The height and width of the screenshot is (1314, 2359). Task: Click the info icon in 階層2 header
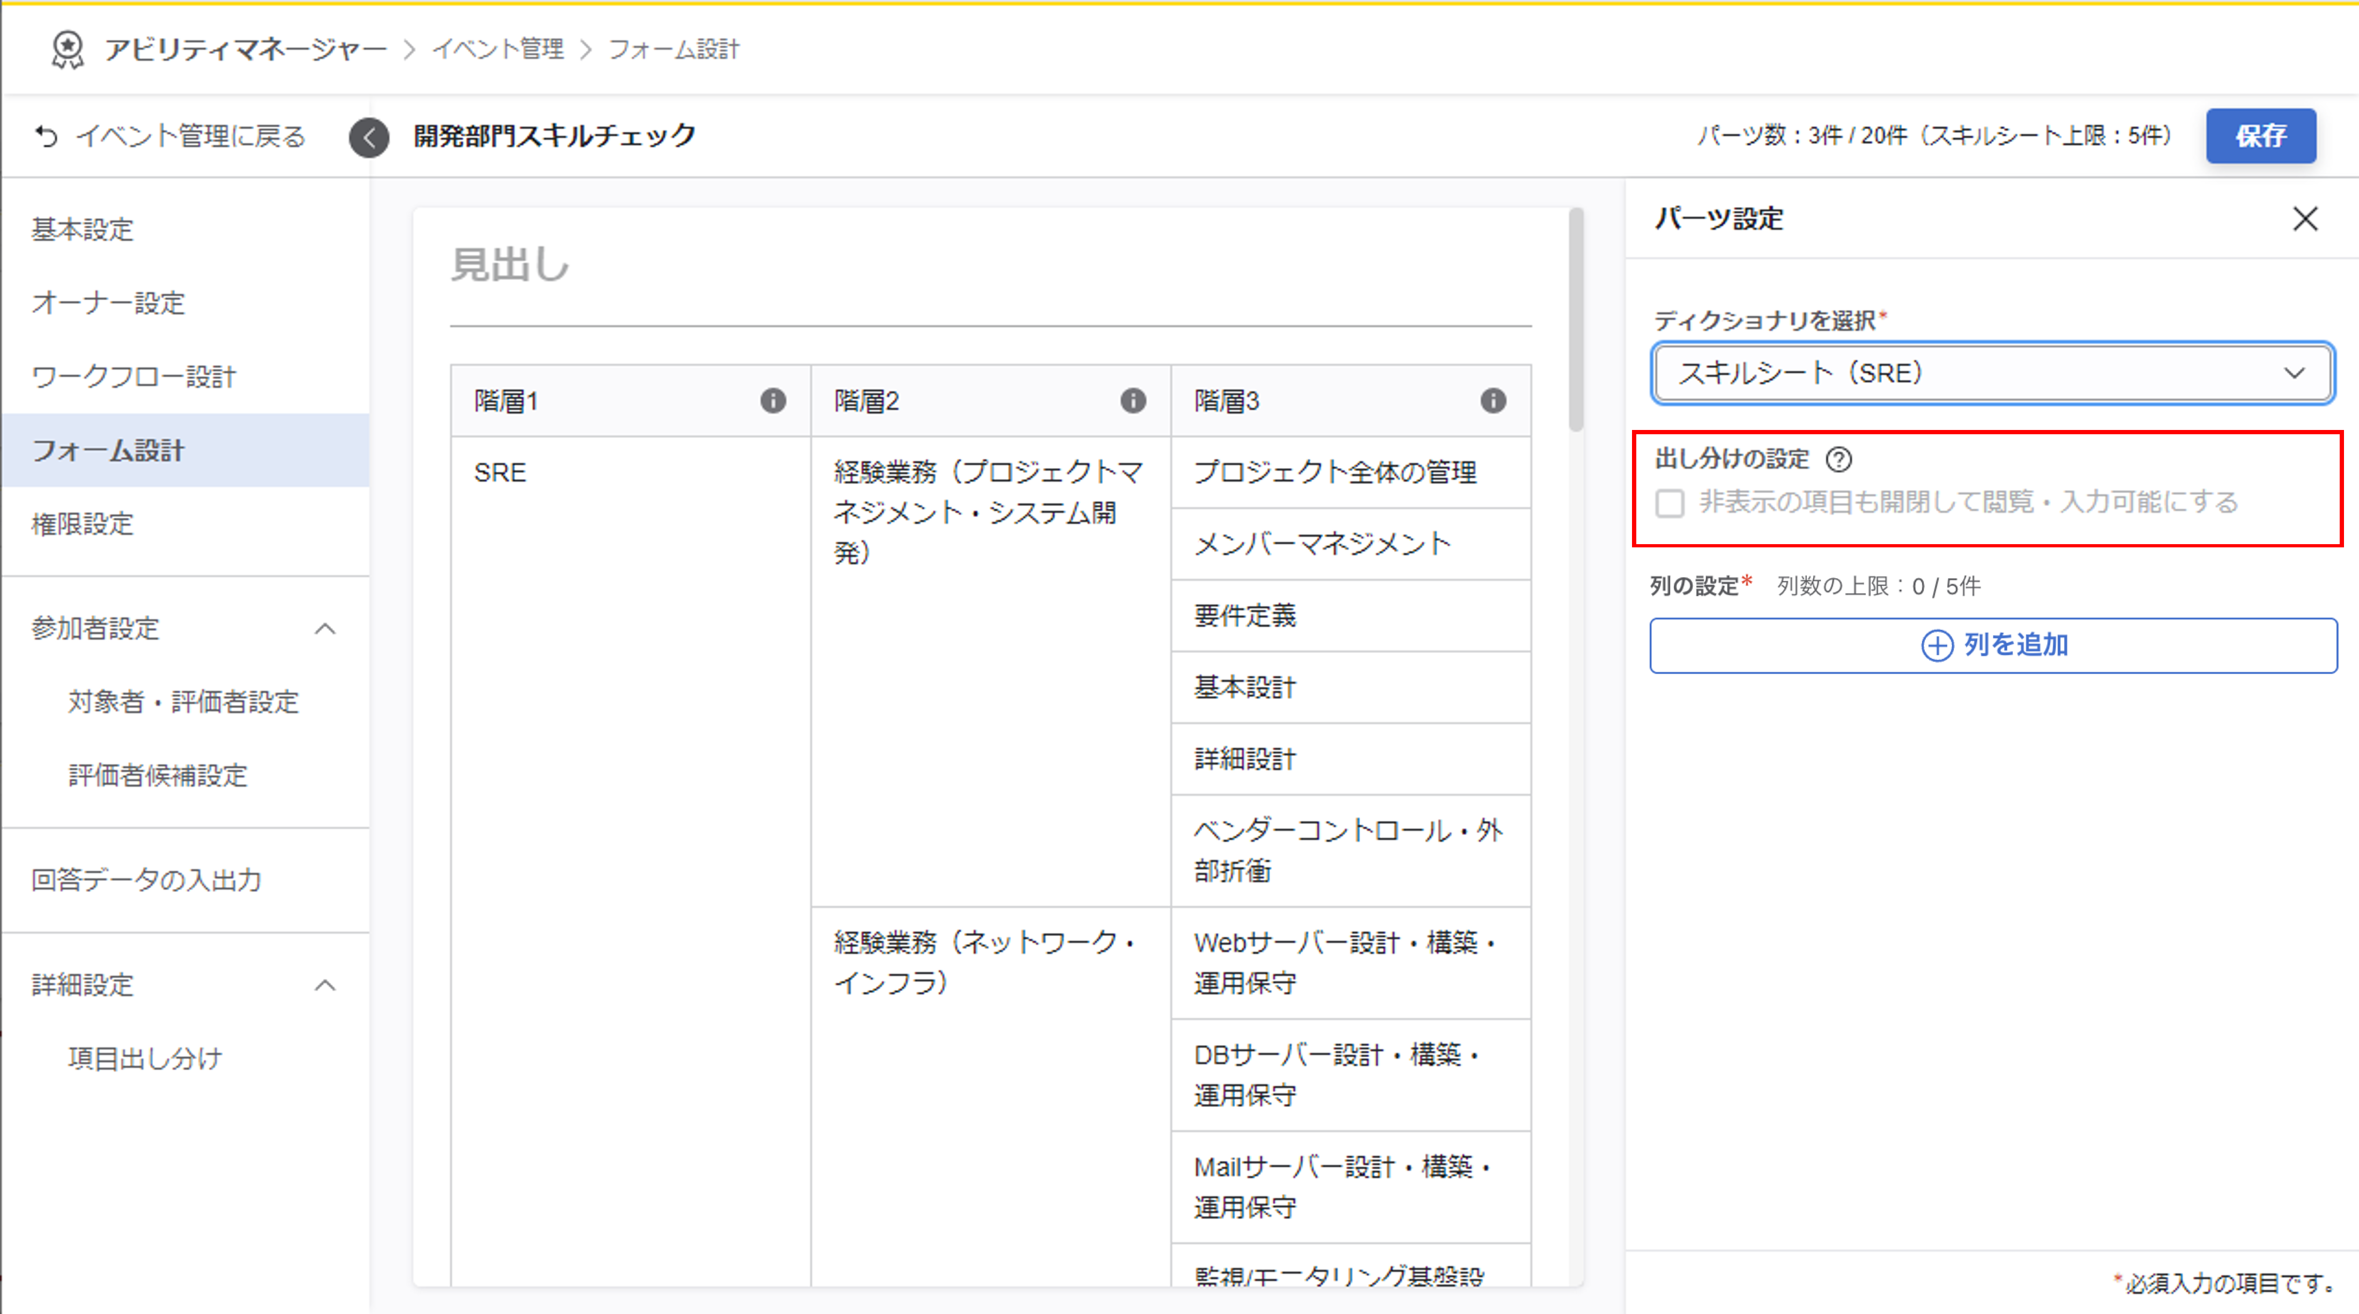point(1133,401)
